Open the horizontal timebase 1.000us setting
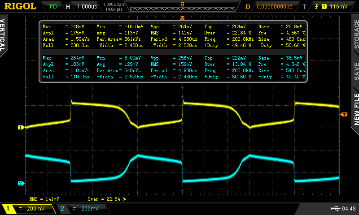359x215 pixels. pos(86,7)
